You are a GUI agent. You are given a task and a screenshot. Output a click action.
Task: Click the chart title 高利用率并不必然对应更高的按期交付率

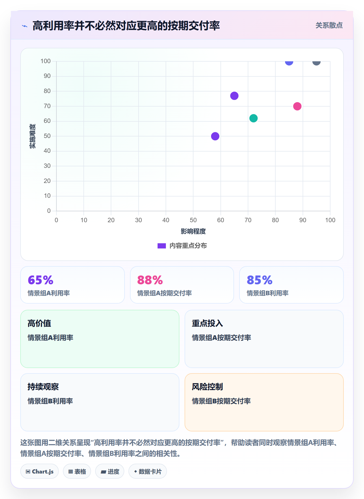[x=126, y=26]
